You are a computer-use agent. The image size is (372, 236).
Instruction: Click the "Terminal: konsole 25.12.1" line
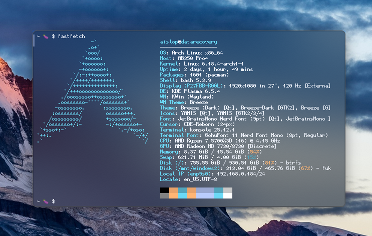(x=197, y=129)
